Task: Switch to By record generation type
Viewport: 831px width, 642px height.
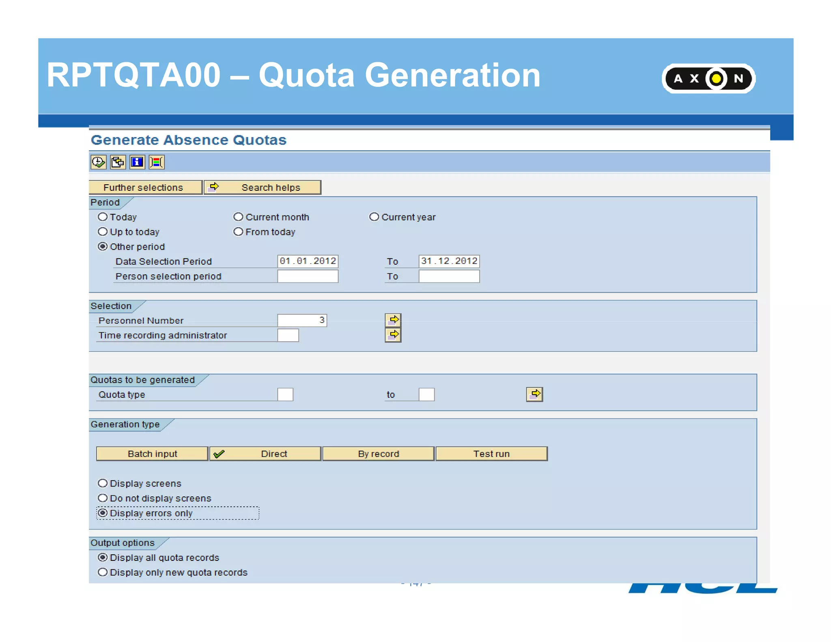Action: (x=379, y=454)
